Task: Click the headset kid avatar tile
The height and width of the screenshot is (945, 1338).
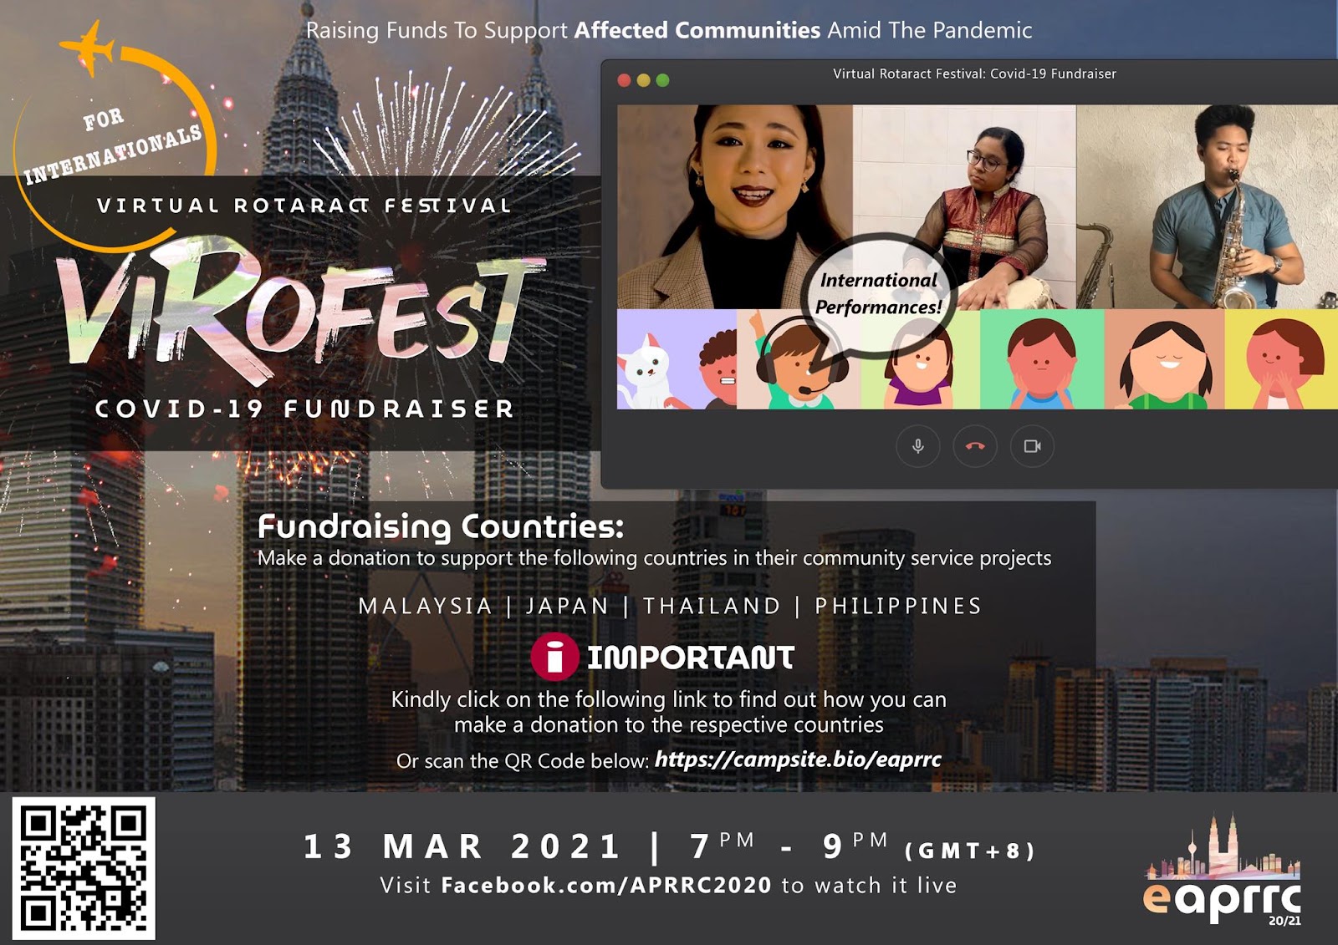Action: tap(799, 359)
